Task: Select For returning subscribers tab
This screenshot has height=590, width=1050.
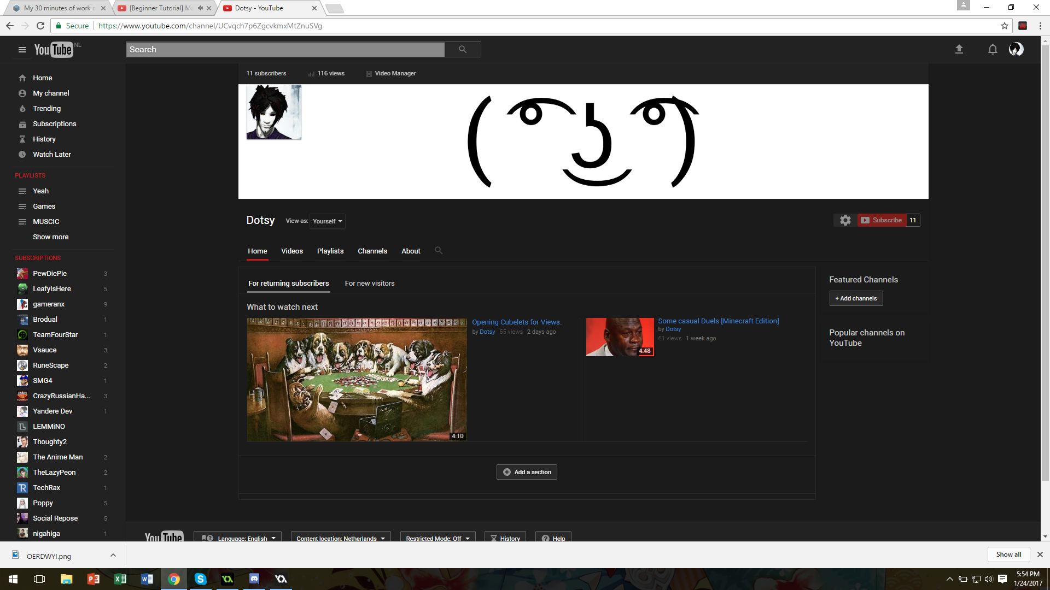Action: click(289, 284)
